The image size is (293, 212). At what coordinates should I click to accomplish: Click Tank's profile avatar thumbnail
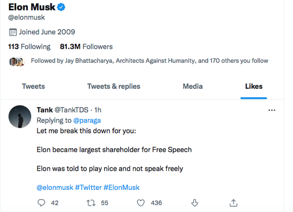20,117
